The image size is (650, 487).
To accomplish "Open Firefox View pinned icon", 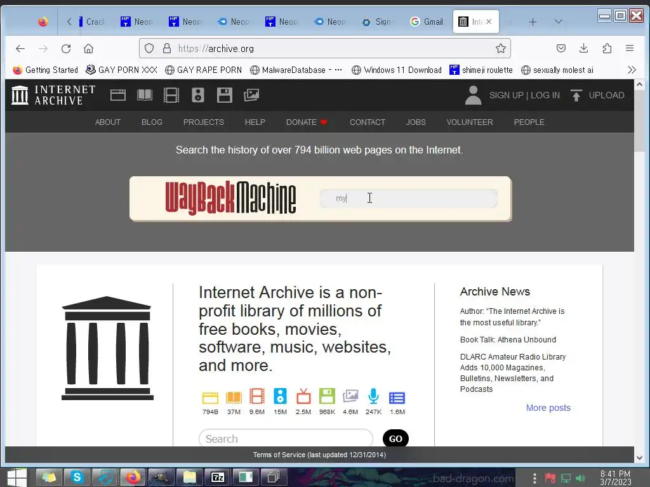I will point(43,22).
